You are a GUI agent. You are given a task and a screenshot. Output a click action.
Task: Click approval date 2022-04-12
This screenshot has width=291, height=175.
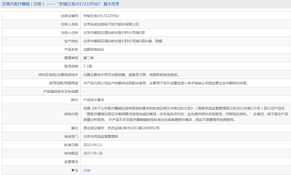[93, 145]
